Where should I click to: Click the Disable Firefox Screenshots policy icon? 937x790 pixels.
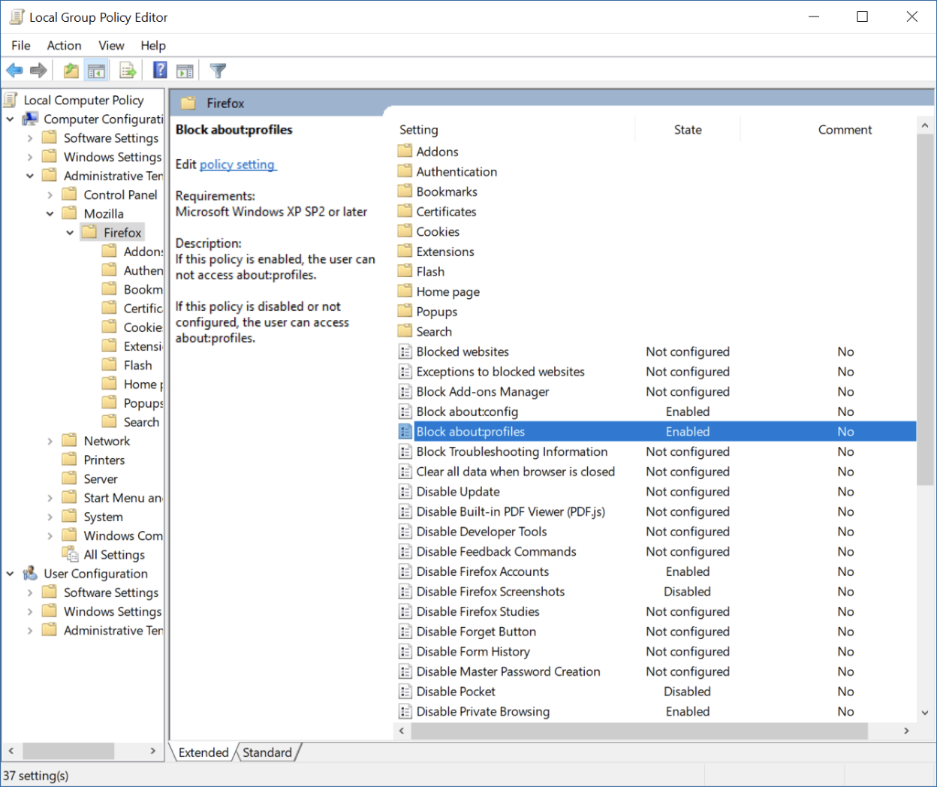click(405, 592)
